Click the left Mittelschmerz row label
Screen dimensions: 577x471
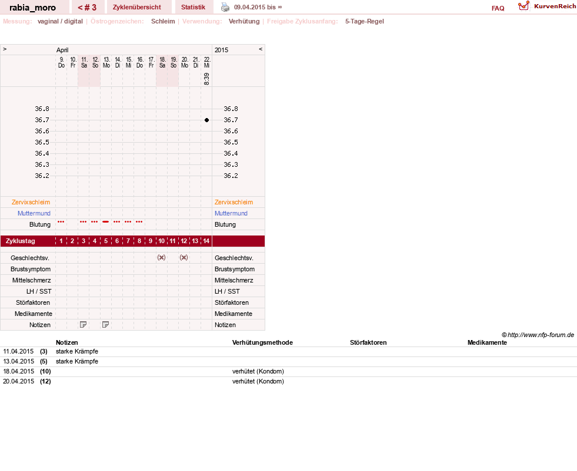click(32, 280)
